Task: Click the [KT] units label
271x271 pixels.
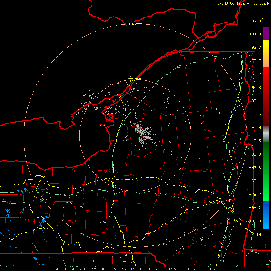Action: click(x=257, y=21)
